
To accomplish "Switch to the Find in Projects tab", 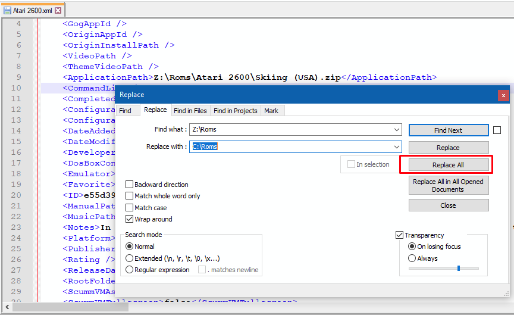I will (x=236, y=111).
